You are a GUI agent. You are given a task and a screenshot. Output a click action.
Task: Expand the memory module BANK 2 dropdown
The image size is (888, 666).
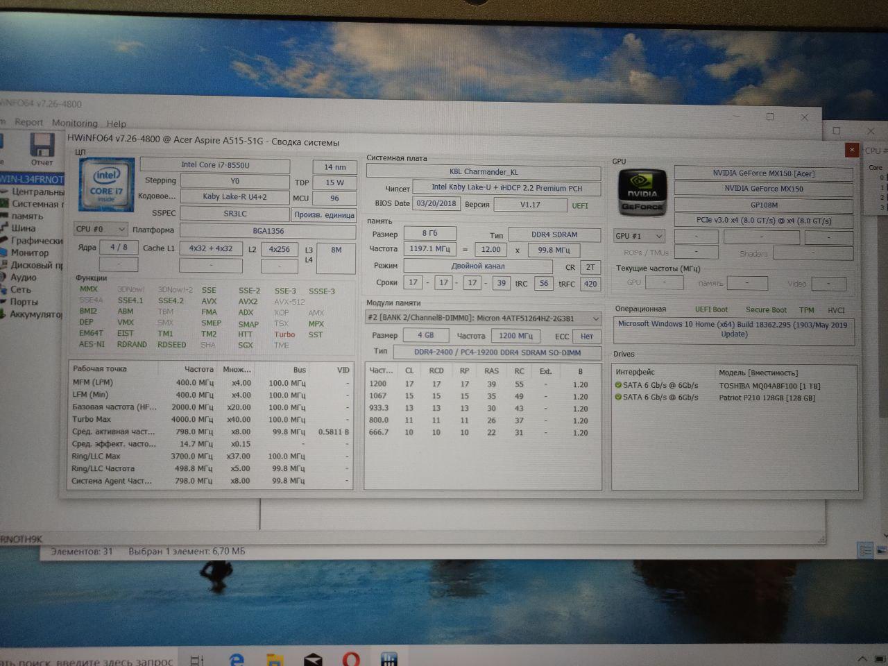tap(483, 318)
